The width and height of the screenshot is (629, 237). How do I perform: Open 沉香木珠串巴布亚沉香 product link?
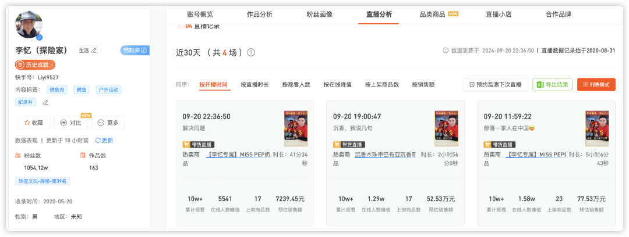coord(385,155)
